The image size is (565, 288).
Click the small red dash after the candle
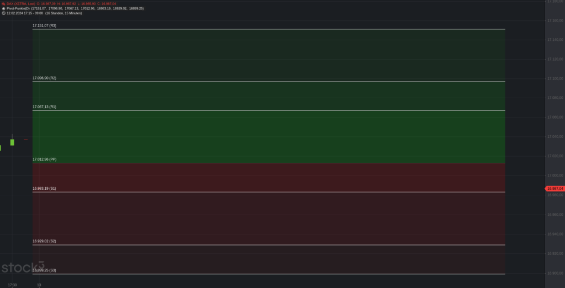coord(26,139)
